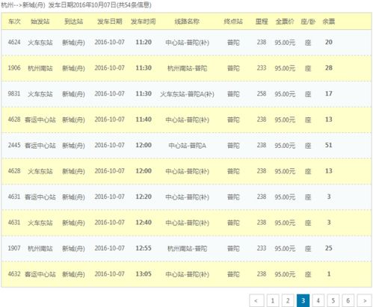Click remaining tickets 28 for bus 1906
Viewport: 373px width, 307px height.
[x=329, y=68]
